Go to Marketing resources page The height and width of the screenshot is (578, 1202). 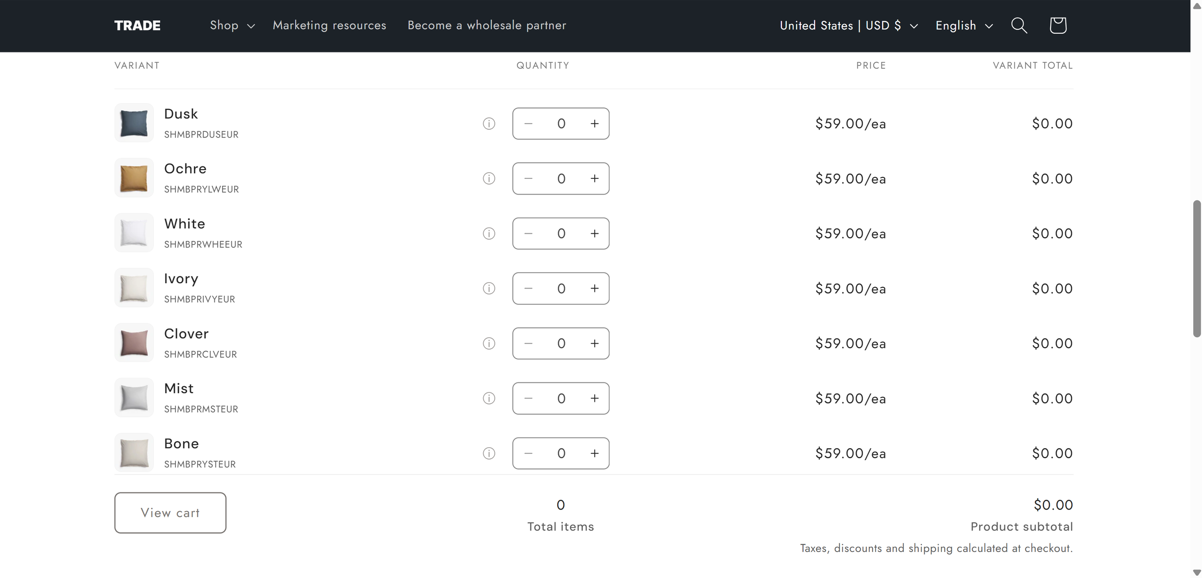tap(329, 25)
